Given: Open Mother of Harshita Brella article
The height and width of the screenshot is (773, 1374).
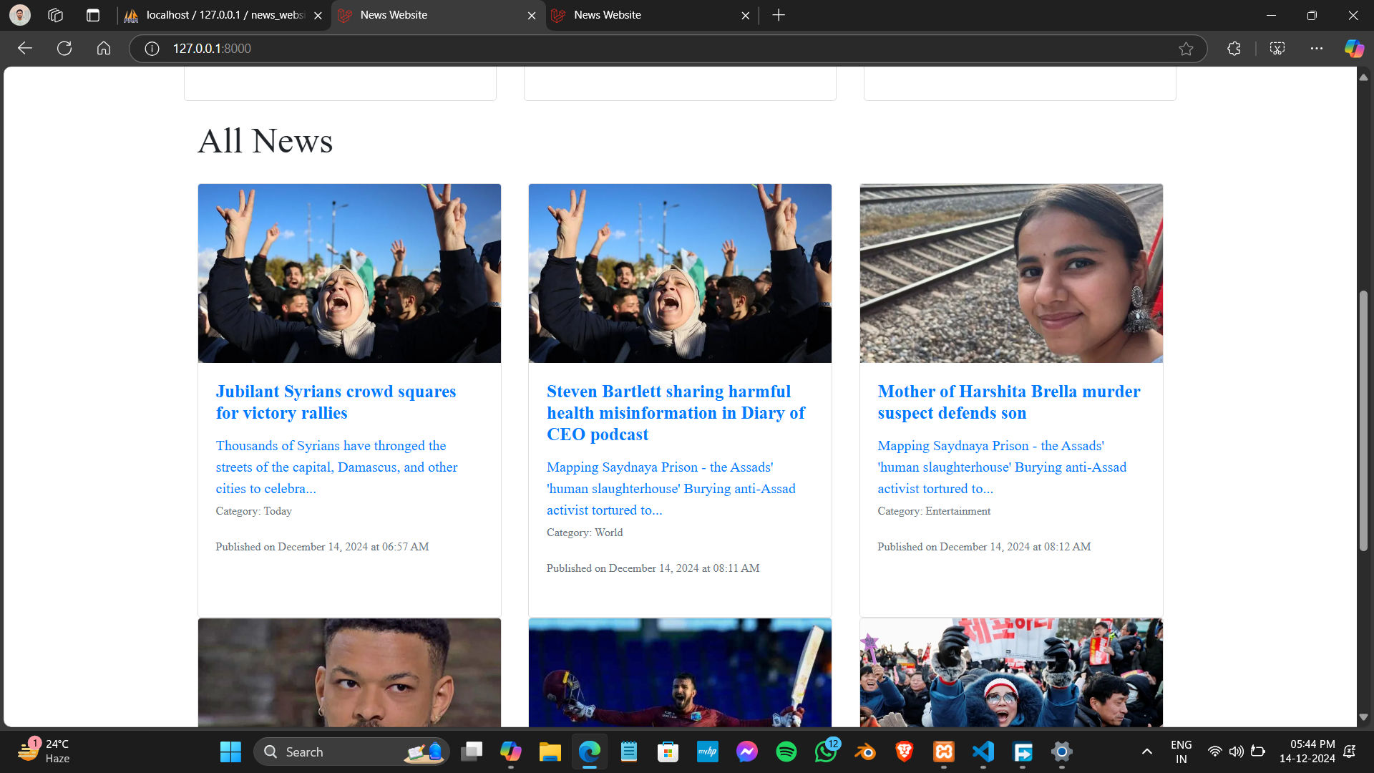Looking at the screenshot, I should coord(1009,402).
